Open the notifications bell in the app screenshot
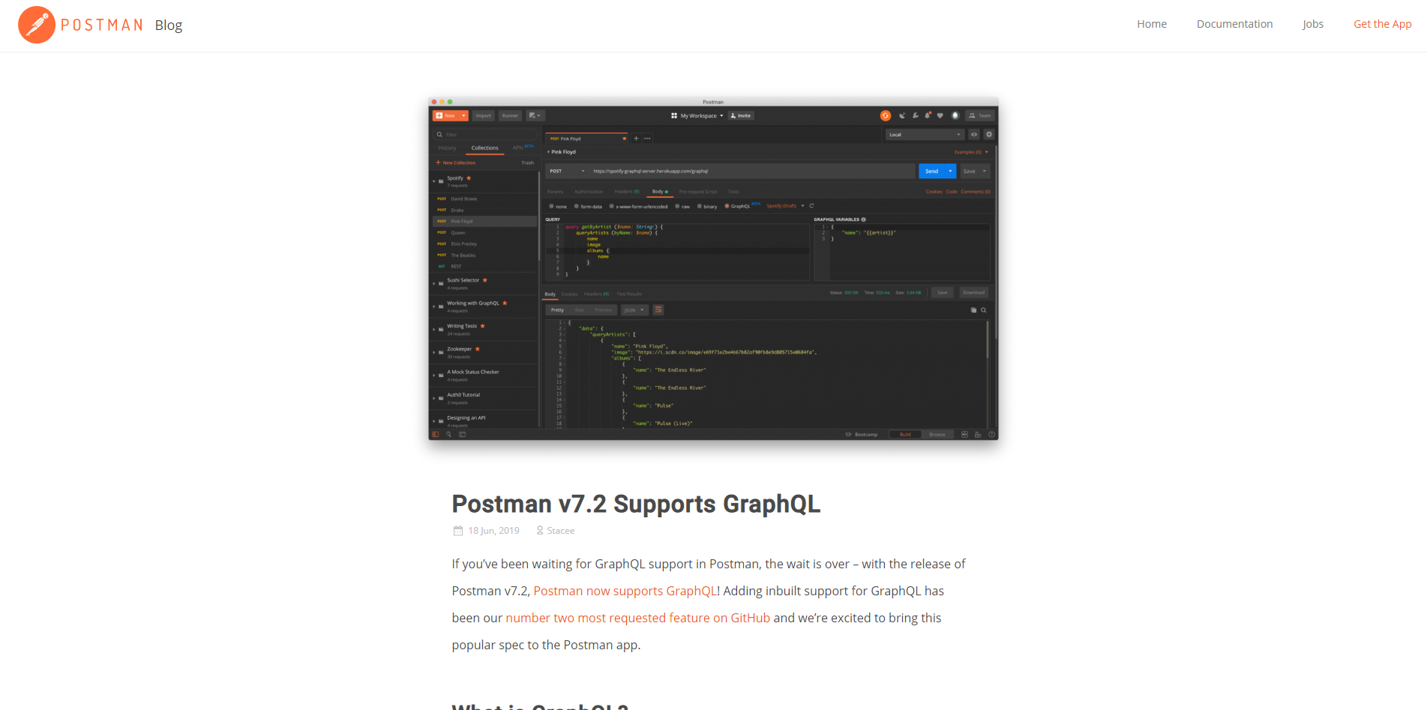The width and height of the screenshot is (1427, 710). click(928, 115)
